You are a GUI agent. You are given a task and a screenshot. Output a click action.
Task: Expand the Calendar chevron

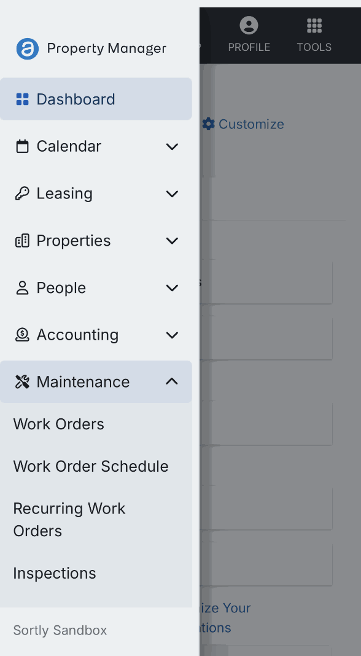point(172,146)
